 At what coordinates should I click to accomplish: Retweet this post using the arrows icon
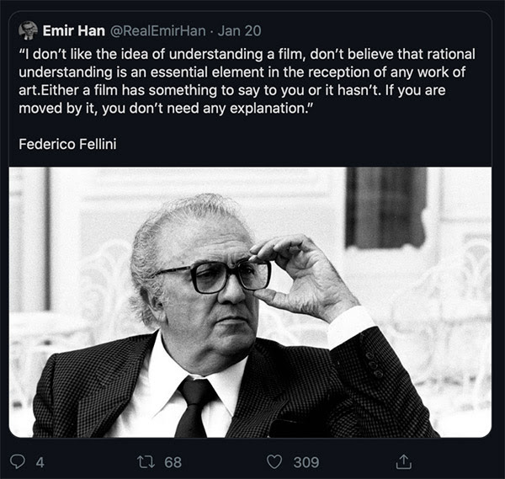click(146, 461)
